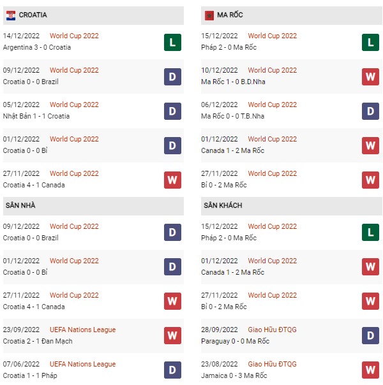This screenshot has height=385, width=383.
Task: Click the D badge for Croatia 1 - 1 Pháp
Action: [x=172, y=370]
